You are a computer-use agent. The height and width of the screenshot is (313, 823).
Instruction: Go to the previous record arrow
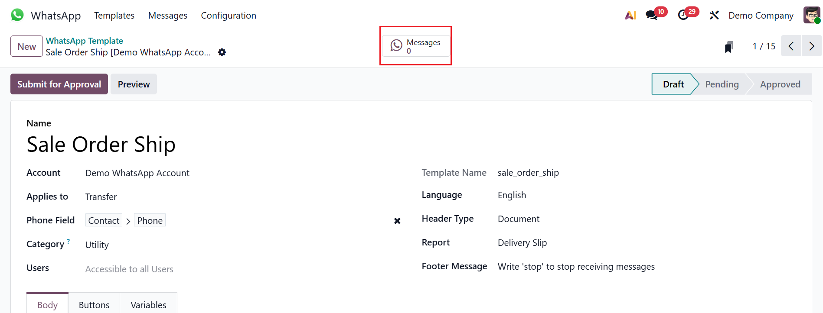pos(791,46)
